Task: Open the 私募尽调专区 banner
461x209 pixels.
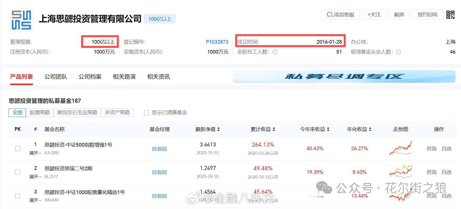Action: 344,76
